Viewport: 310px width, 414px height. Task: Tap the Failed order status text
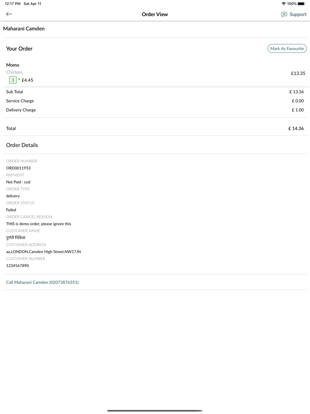[x=11, y=210]
